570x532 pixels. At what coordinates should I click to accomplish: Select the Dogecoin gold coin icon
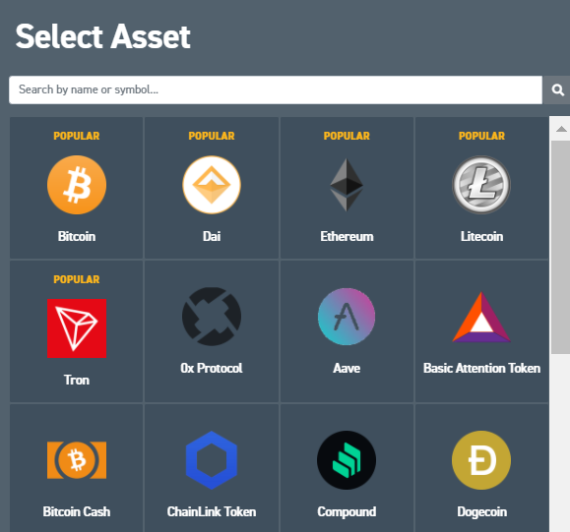481,460
